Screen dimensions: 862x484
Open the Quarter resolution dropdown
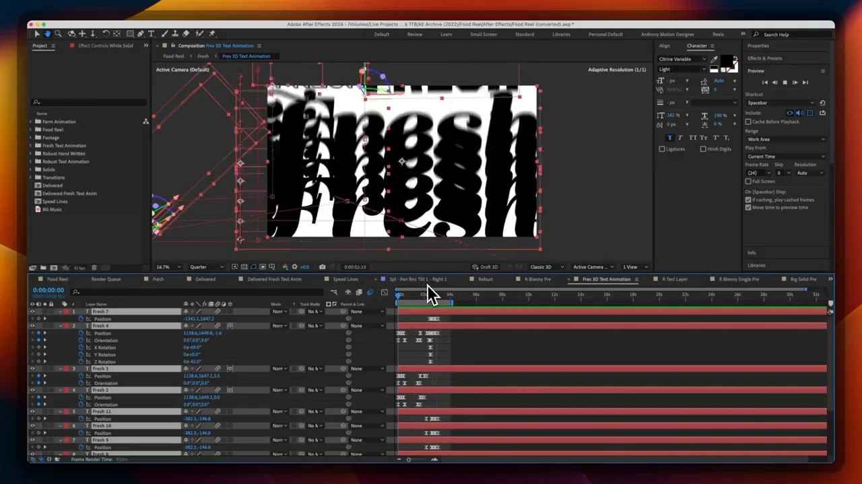(x=207, y=267)
